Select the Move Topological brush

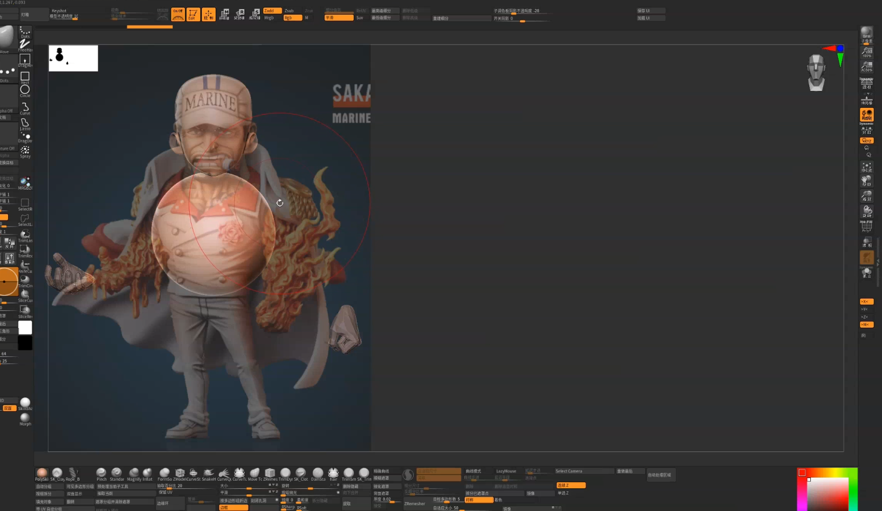pyautogui.click(x=255, y=474)
